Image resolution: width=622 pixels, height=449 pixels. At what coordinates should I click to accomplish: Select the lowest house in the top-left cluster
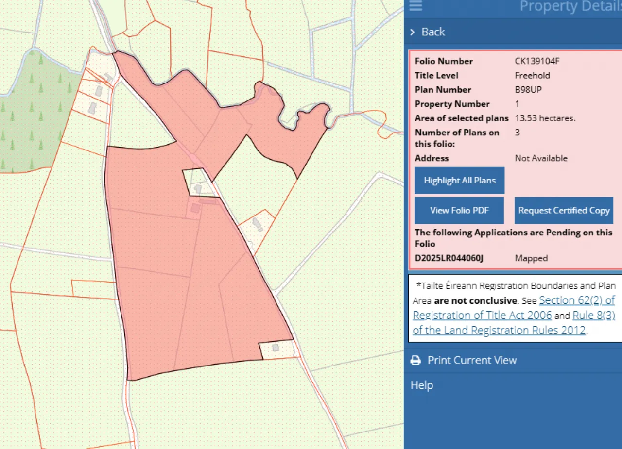[91, 108]
